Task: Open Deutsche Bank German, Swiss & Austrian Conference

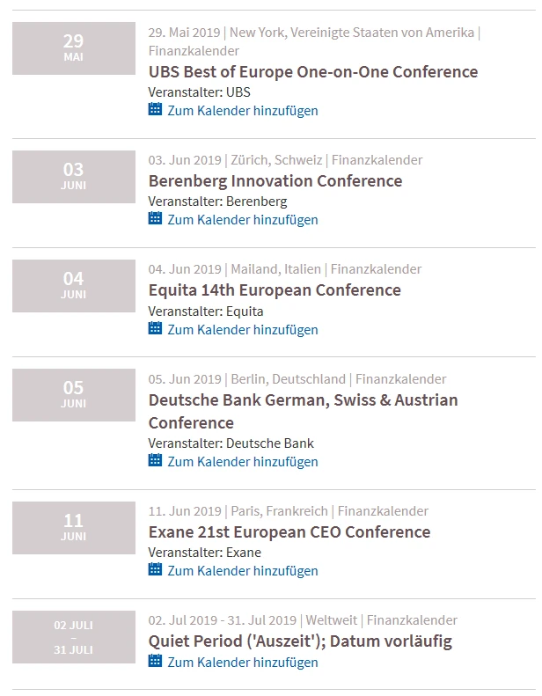Action: point(303,411)
